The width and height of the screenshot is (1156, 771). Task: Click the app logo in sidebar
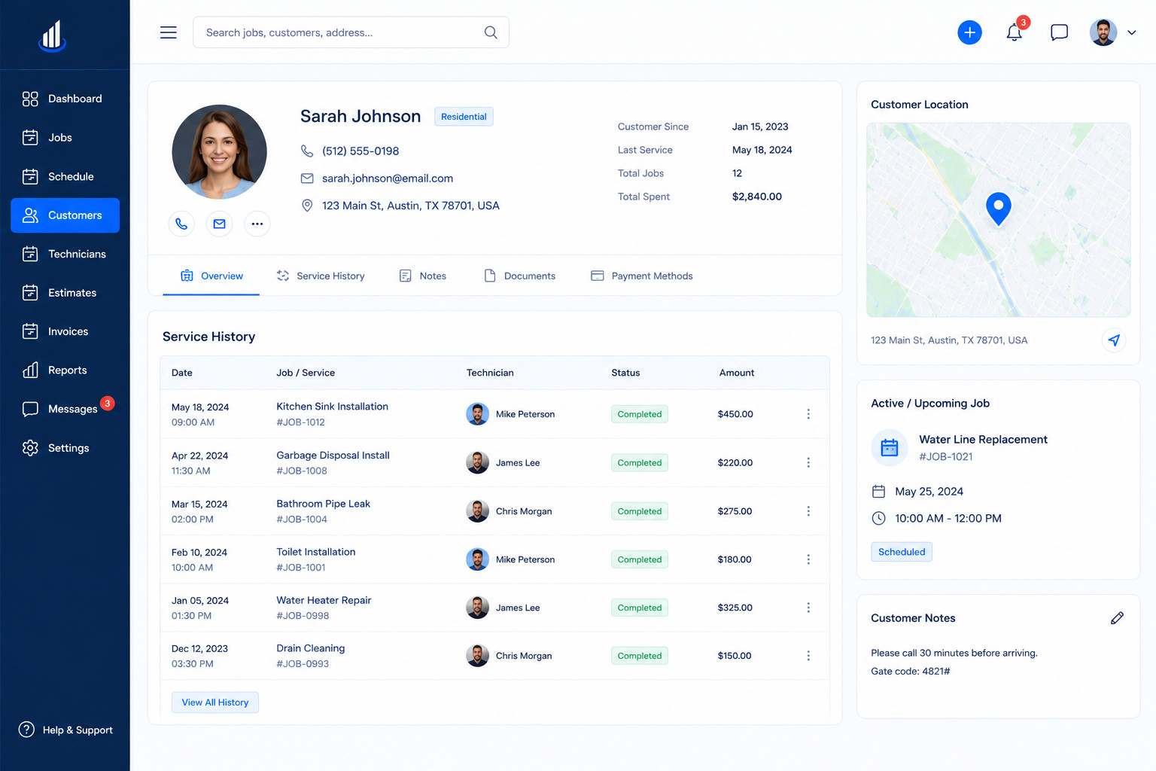[52, 35]
